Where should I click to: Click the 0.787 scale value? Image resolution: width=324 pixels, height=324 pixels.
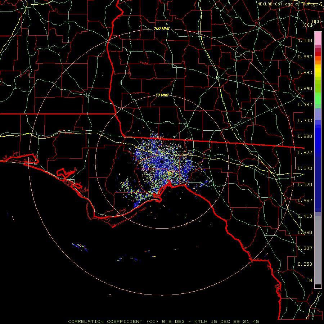(305, 104)
